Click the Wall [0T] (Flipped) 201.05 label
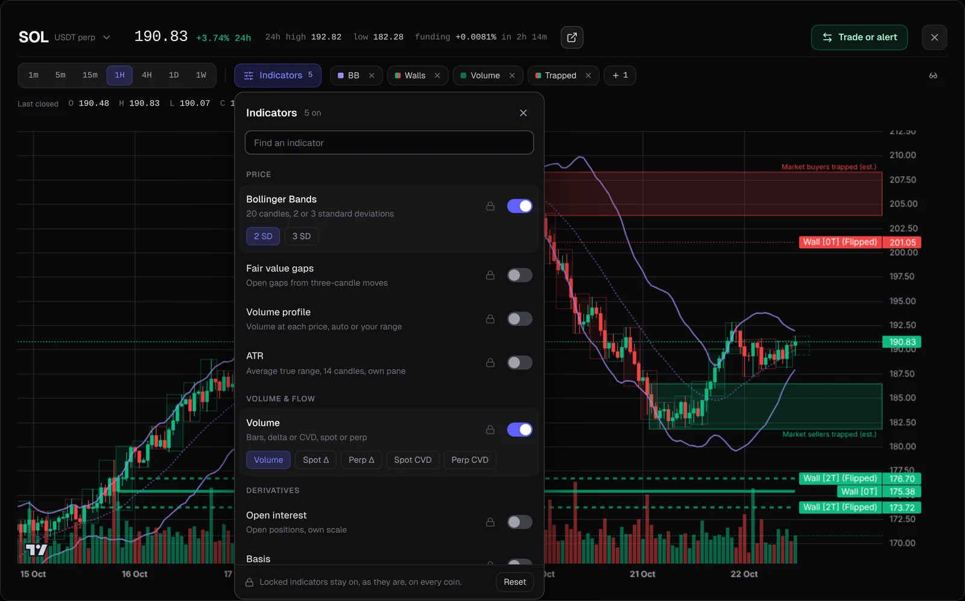Screen dimensions: 965x601 (x=859, y=243)
